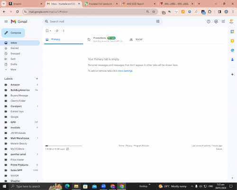Follow the inbox settings link
This screenshot has width=237, height=190.
pos(125,71)
